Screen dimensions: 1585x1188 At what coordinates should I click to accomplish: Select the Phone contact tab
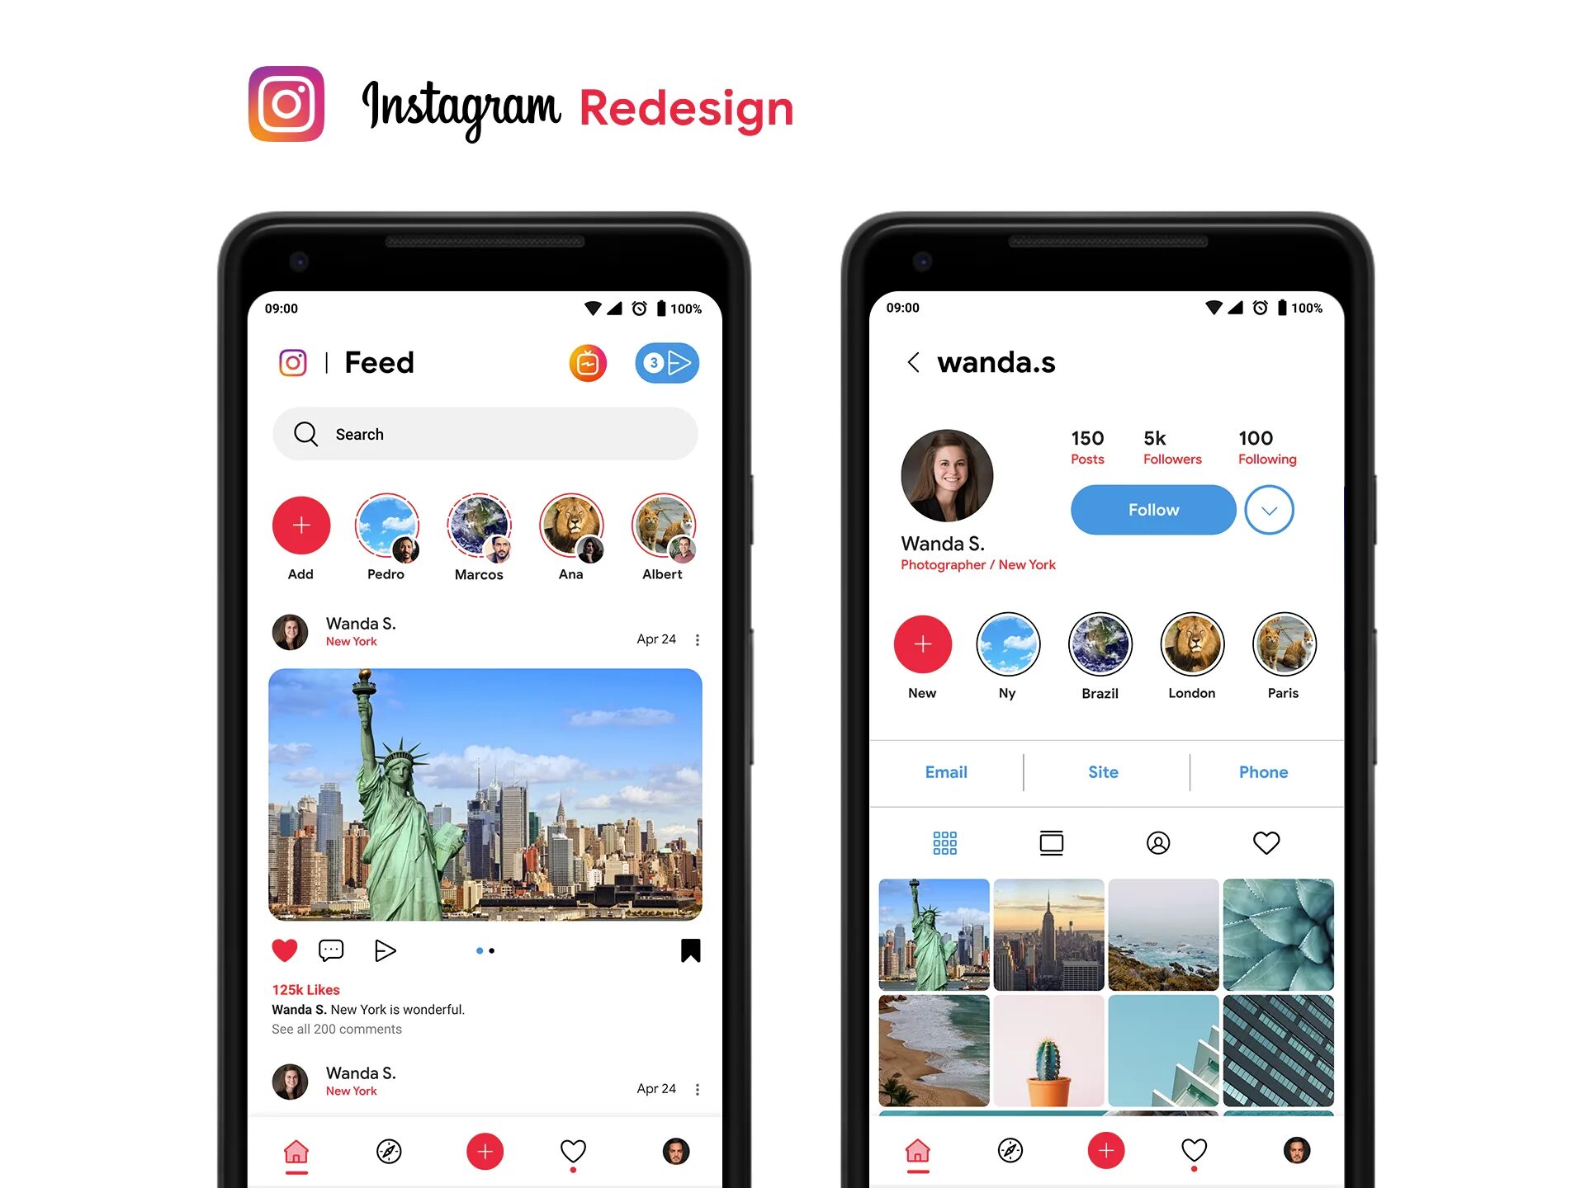click(1264, 770)
